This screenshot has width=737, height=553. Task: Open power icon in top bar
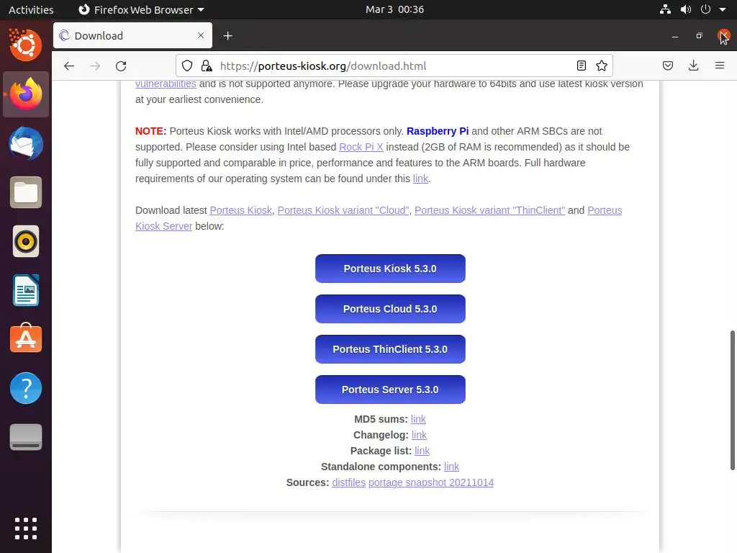(x=705, y=9)
